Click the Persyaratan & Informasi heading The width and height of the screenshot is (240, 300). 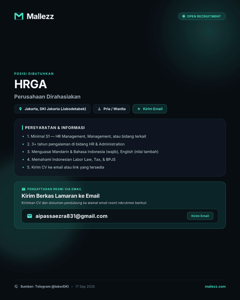[55, 127]
